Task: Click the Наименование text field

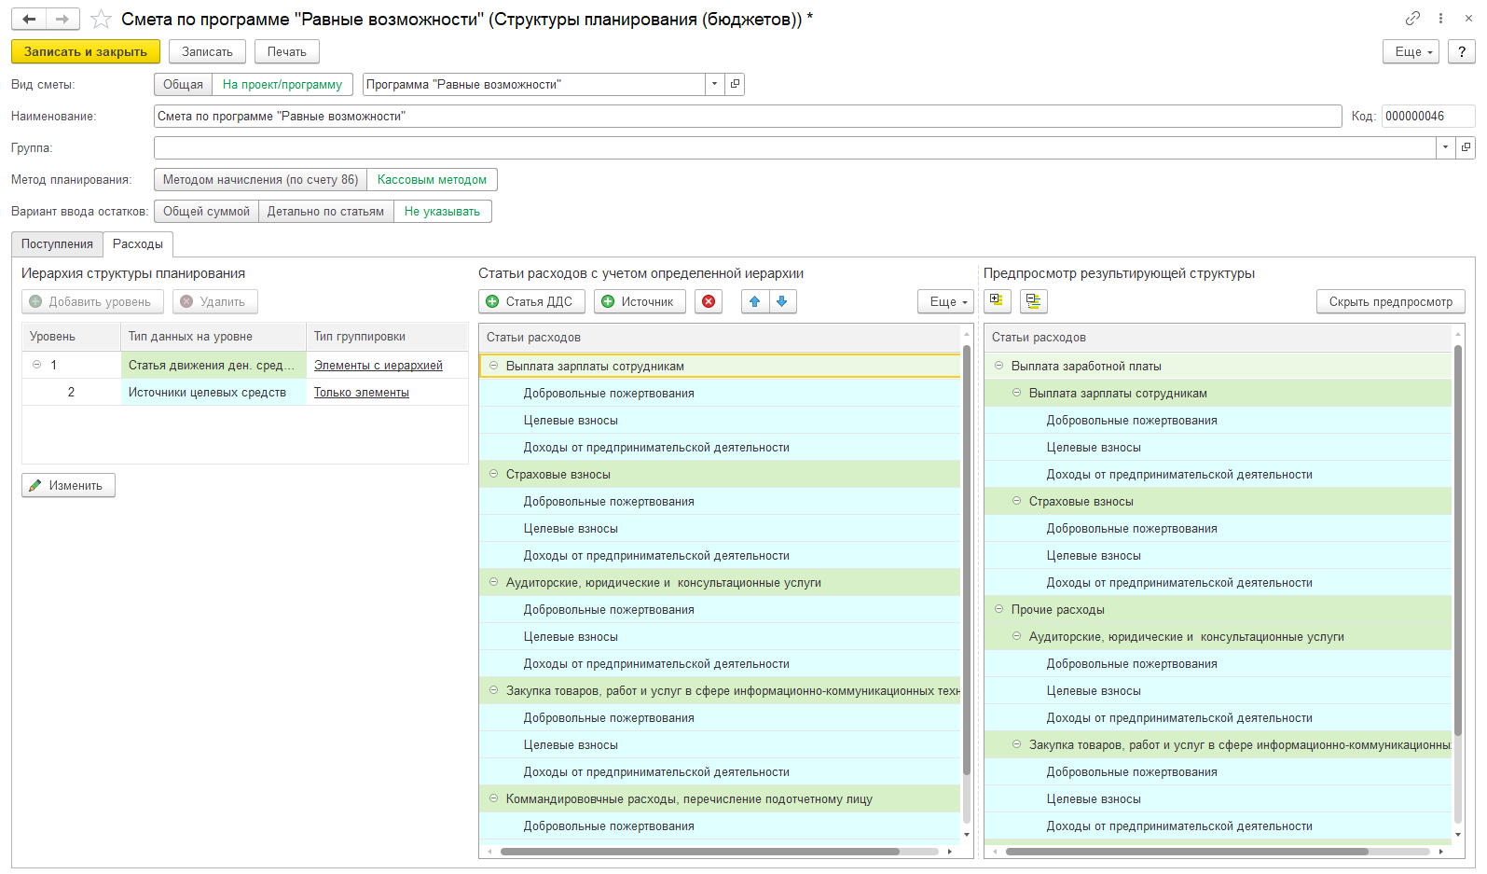Action: (746, 116)
